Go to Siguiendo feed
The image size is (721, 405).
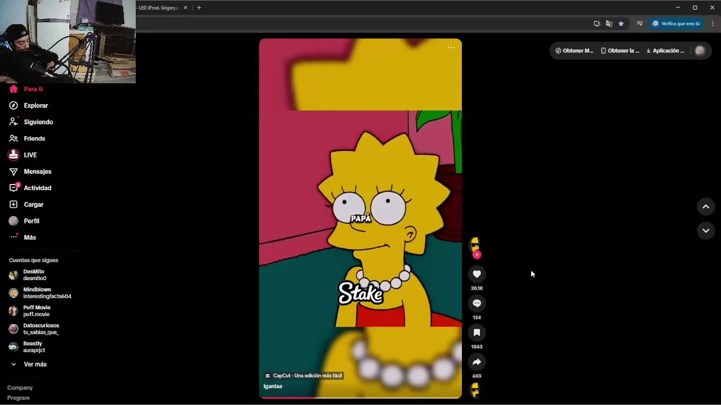tap(38, 122)
